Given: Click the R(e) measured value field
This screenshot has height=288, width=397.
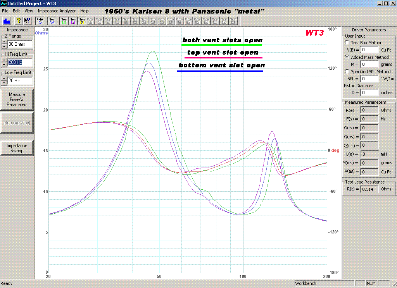Looking at the screenshot, I should [x=369, y=110].
